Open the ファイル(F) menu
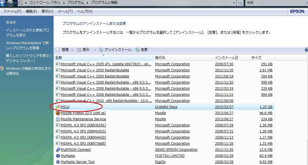Viewport: 308px width, 165px height. click(x=12, y=11)
